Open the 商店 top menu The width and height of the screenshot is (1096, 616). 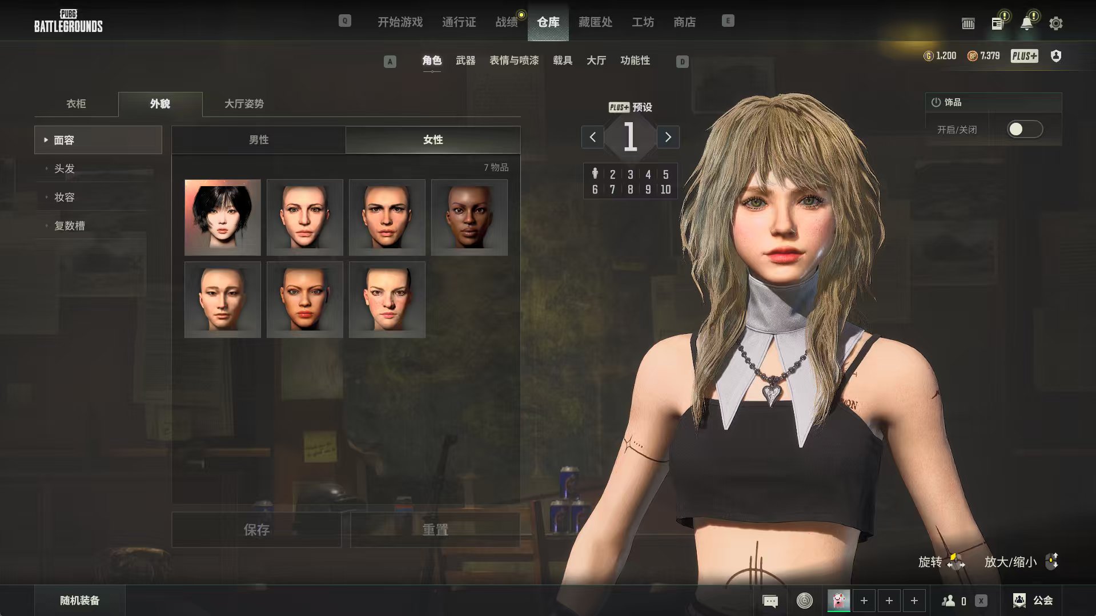coord(684,22)
